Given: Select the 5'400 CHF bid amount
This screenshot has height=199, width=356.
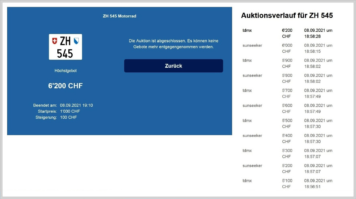Looking at the screenshot, I should [287, 138].
